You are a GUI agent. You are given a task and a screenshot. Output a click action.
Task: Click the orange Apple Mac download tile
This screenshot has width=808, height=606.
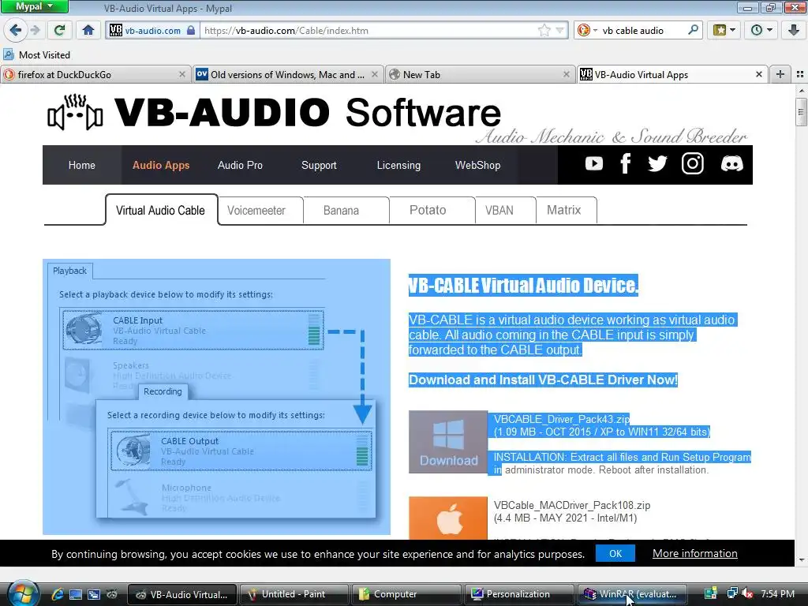pyautogui.click(x=448, y=518)
